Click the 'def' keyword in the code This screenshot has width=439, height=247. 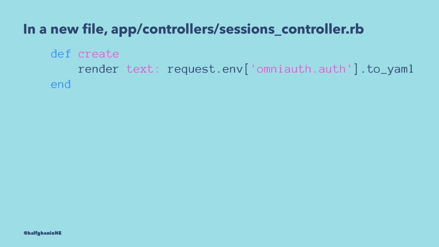click(x=61, y=54)
